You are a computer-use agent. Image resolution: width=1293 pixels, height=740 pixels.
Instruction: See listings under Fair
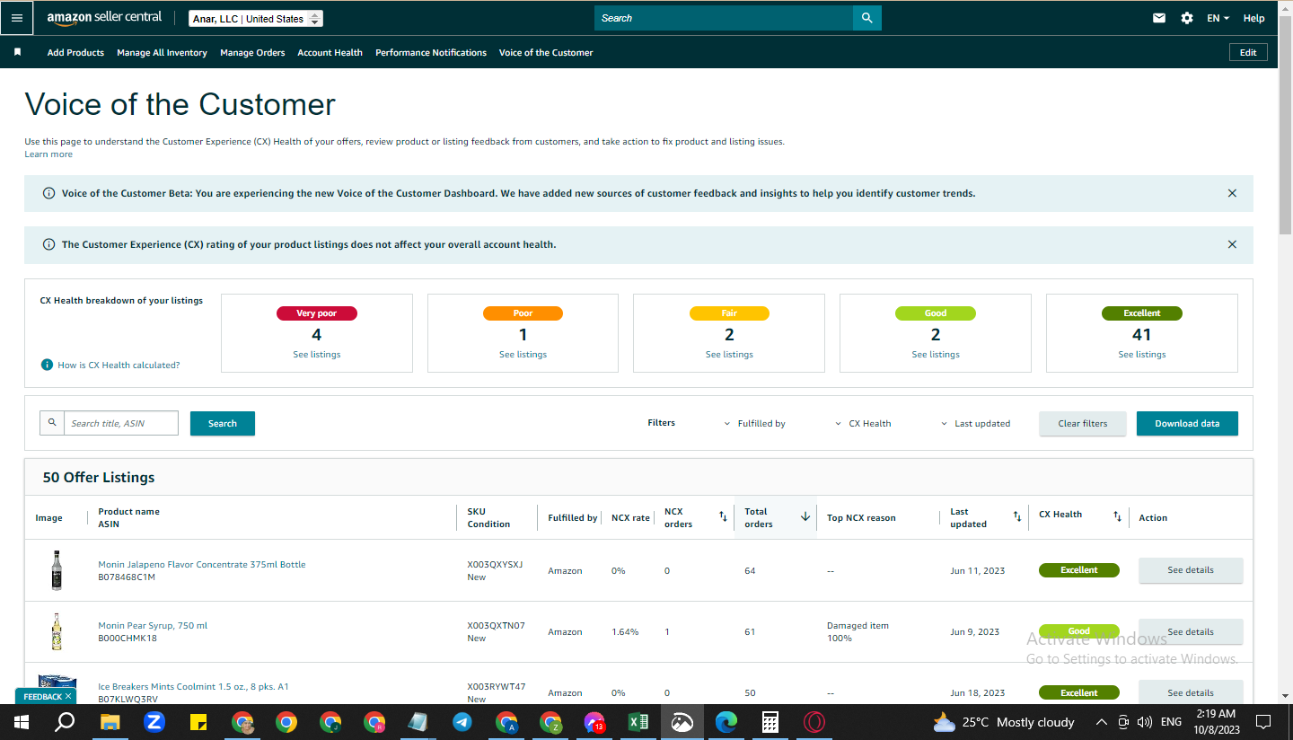pos(729,354)
